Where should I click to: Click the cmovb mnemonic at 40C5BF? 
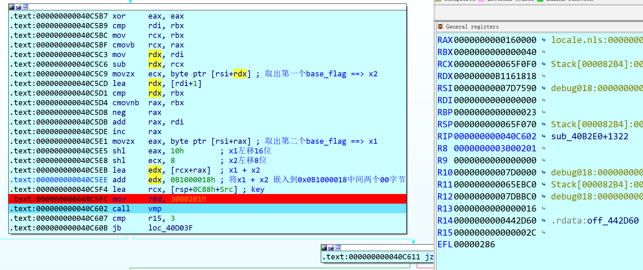click(123, 45)
